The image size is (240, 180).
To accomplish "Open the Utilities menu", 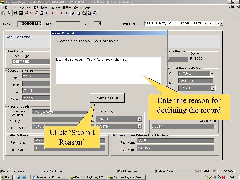I will [x=67, y=7].
